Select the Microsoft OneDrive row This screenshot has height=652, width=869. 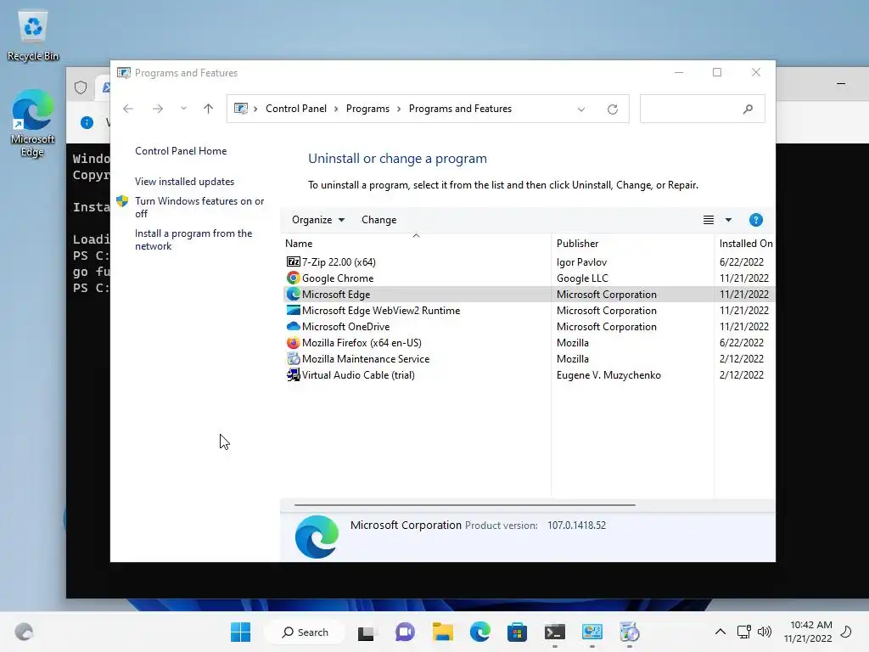click(x=529, y=326)
